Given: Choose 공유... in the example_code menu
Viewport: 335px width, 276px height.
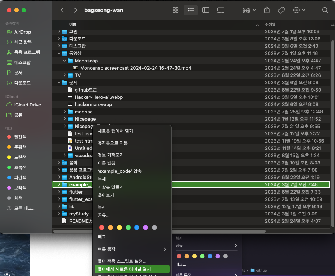Looking at the screenshot, I should coord(132,215).
